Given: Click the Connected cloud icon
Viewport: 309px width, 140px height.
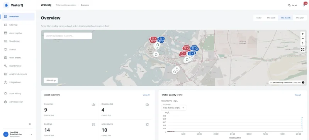Looking at the screenshot, I should pyautogui.click(x=93, y=105).
